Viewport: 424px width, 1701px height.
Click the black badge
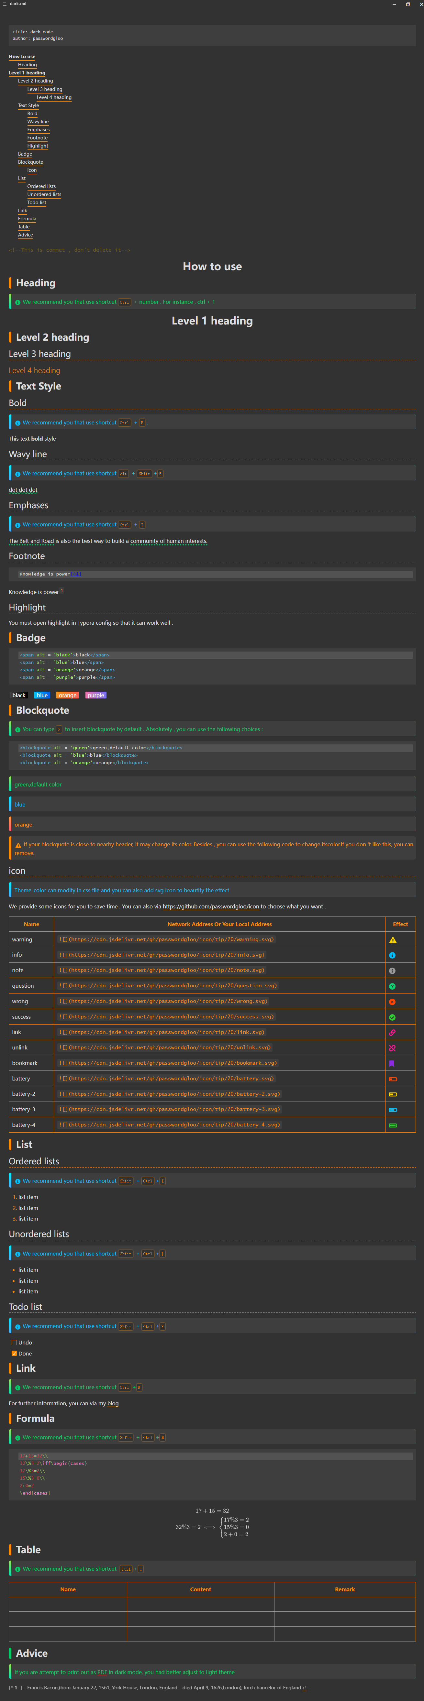click(19, 695)
